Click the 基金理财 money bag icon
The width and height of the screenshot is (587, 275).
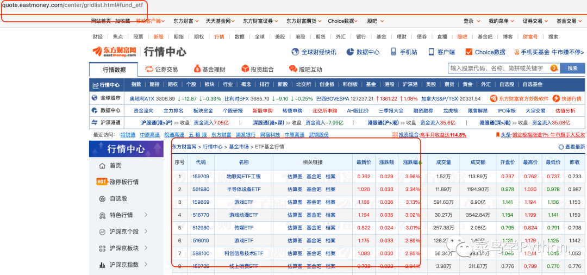point(197,69)
